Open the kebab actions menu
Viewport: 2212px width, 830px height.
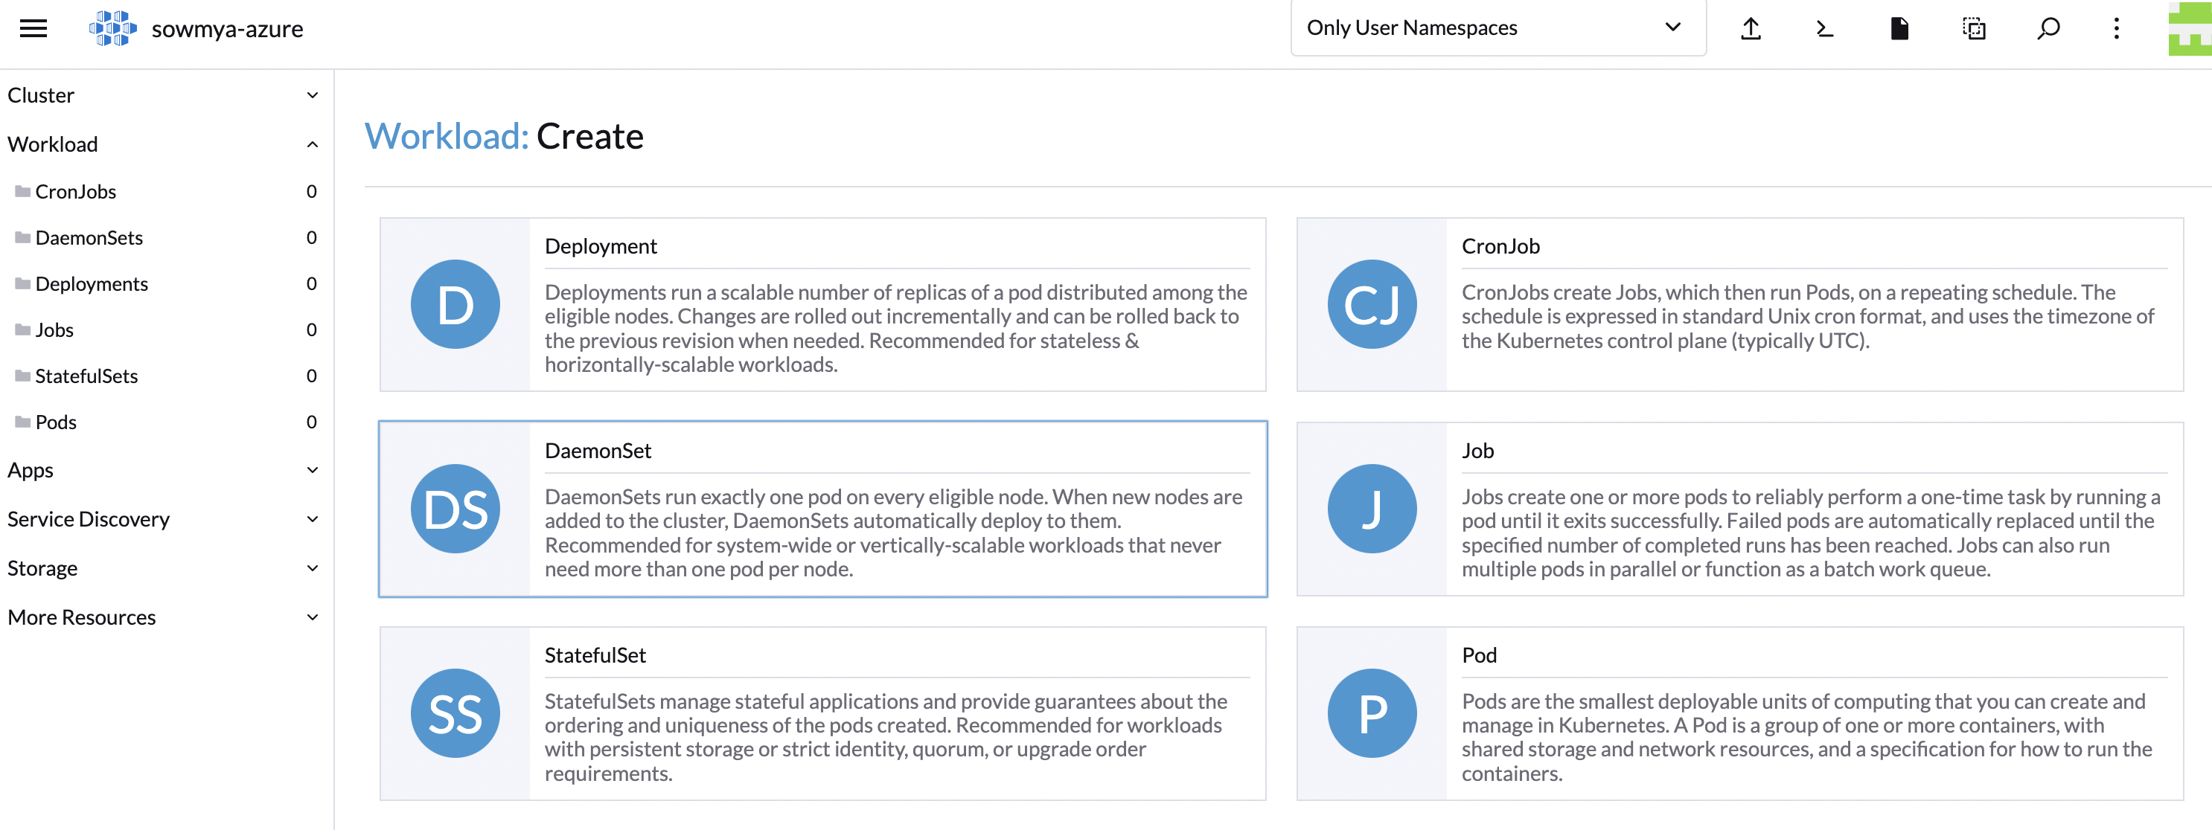[x=2117, y=28]
